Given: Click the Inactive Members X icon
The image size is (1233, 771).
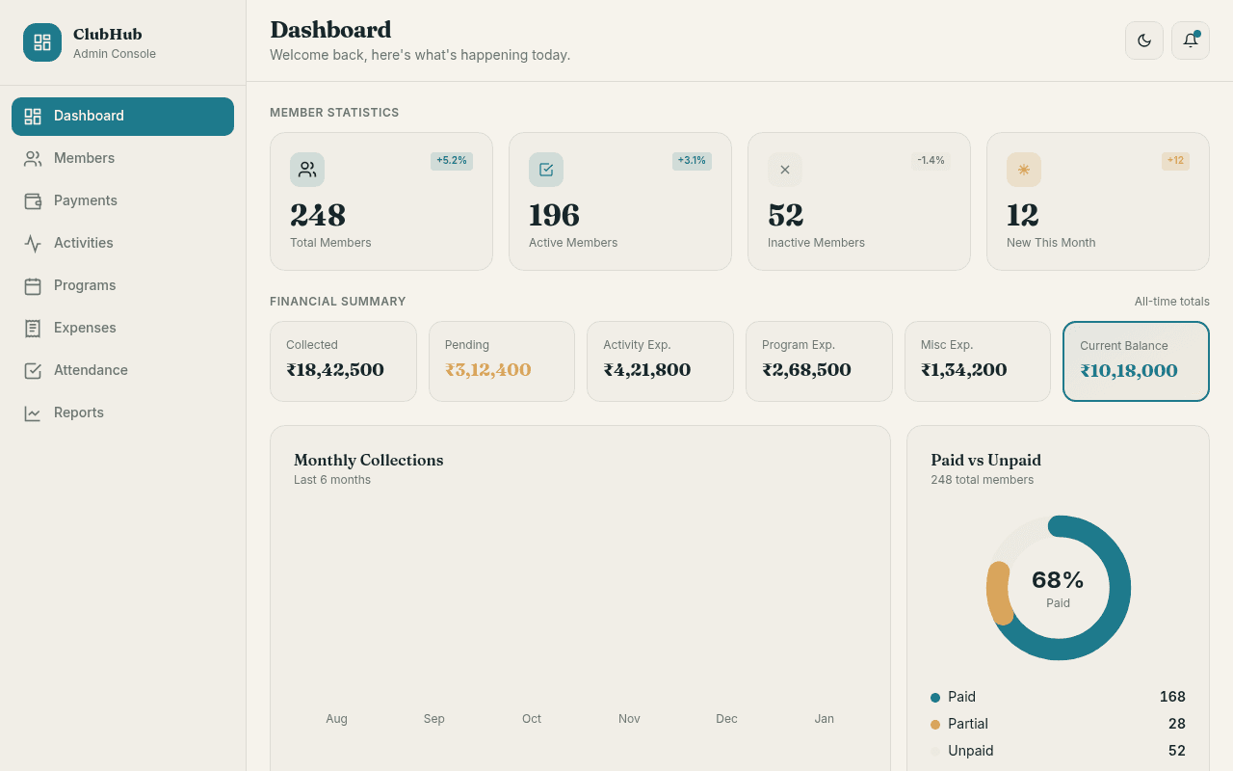Looking at the screenshot, I should pos(785,170).
